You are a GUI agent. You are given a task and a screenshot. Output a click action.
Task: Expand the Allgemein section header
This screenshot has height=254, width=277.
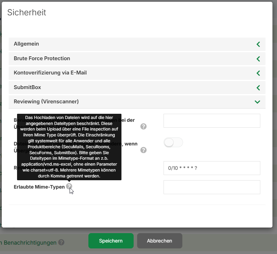(x=26, y=44)
